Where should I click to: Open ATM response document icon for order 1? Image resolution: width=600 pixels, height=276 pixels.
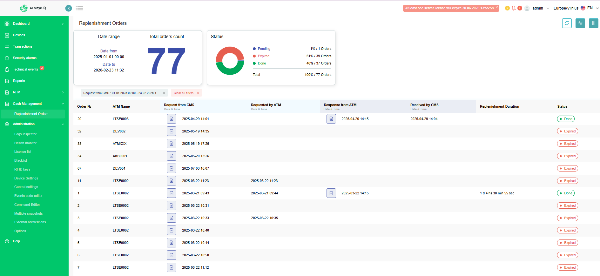click(331, 193)
